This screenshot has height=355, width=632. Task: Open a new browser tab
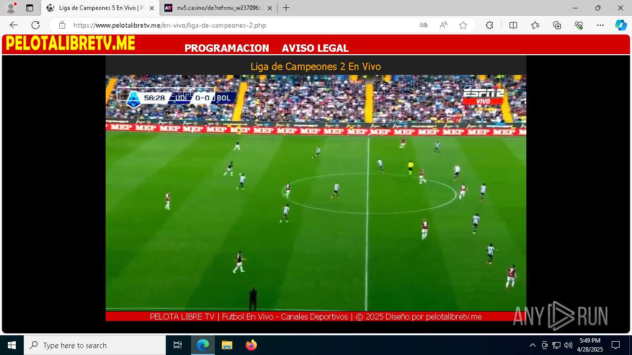pyautogui.click(x=286, y=8)
